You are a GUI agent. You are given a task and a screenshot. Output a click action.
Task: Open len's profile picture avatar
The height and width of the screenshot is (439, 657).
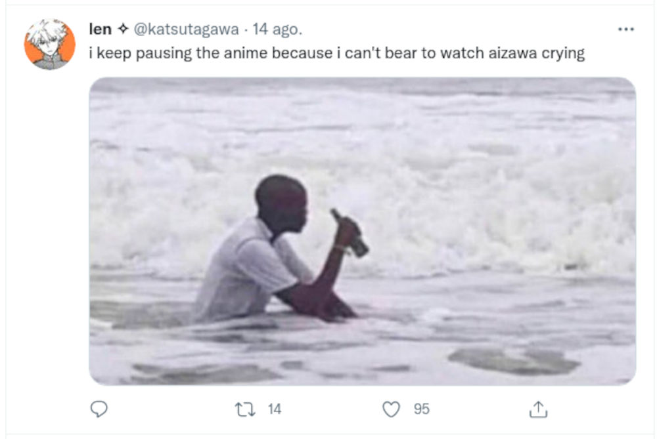tap(50, 45)
